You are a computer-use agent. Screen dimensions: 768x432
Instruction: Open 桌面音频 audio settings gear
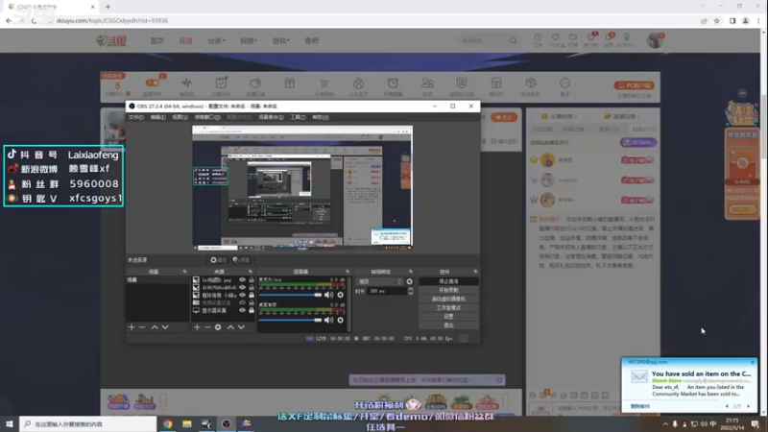click(x=341, y=320)
